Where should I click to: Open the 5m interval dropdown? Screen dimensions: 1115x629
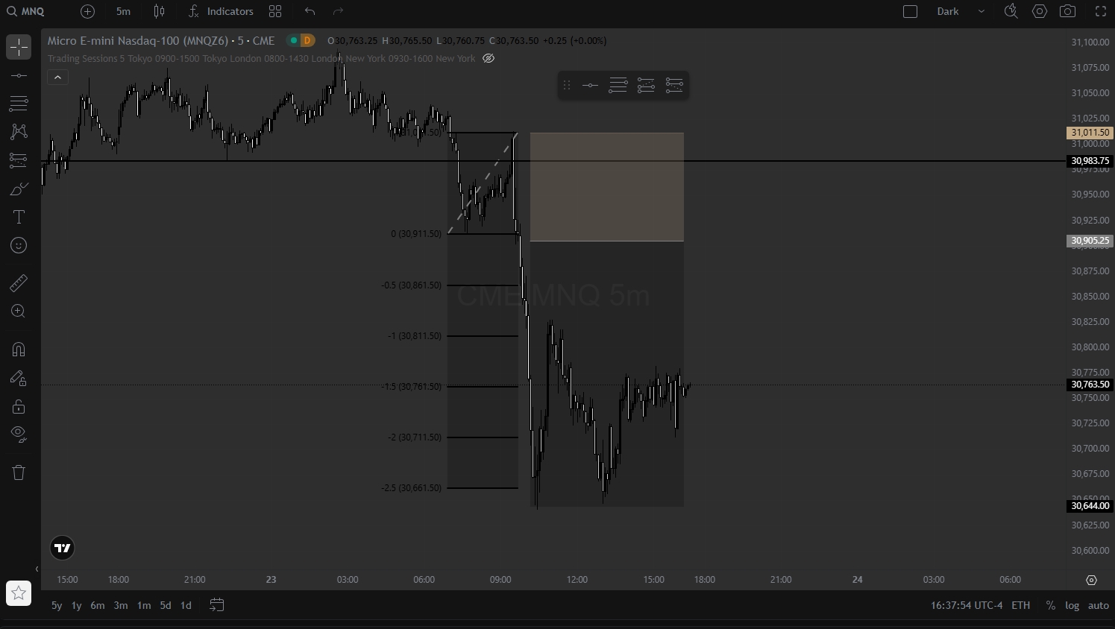(x=124, y=11)
